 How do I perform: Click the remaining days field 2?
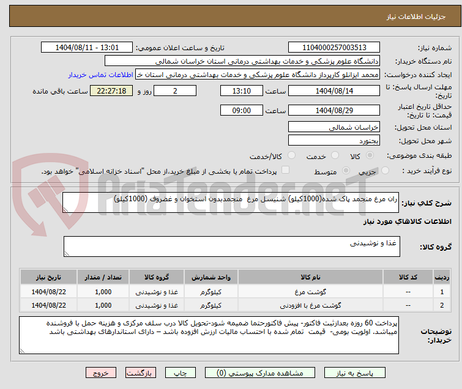pyautogui.click(x=175, y=91)
